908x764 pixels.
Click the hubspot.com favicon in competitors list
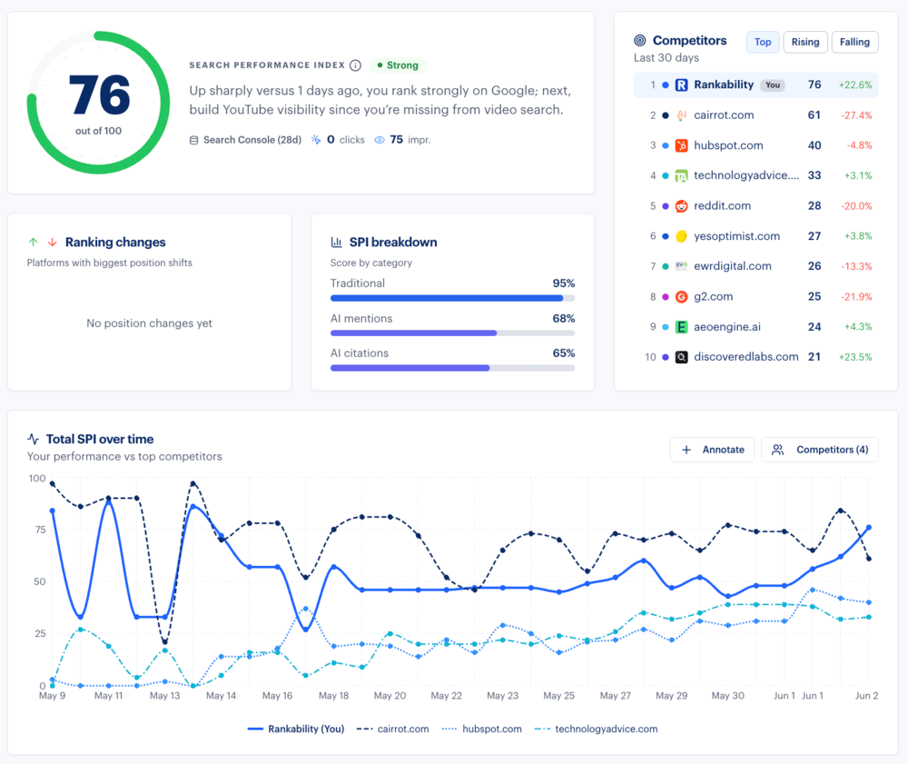(682, 145)
